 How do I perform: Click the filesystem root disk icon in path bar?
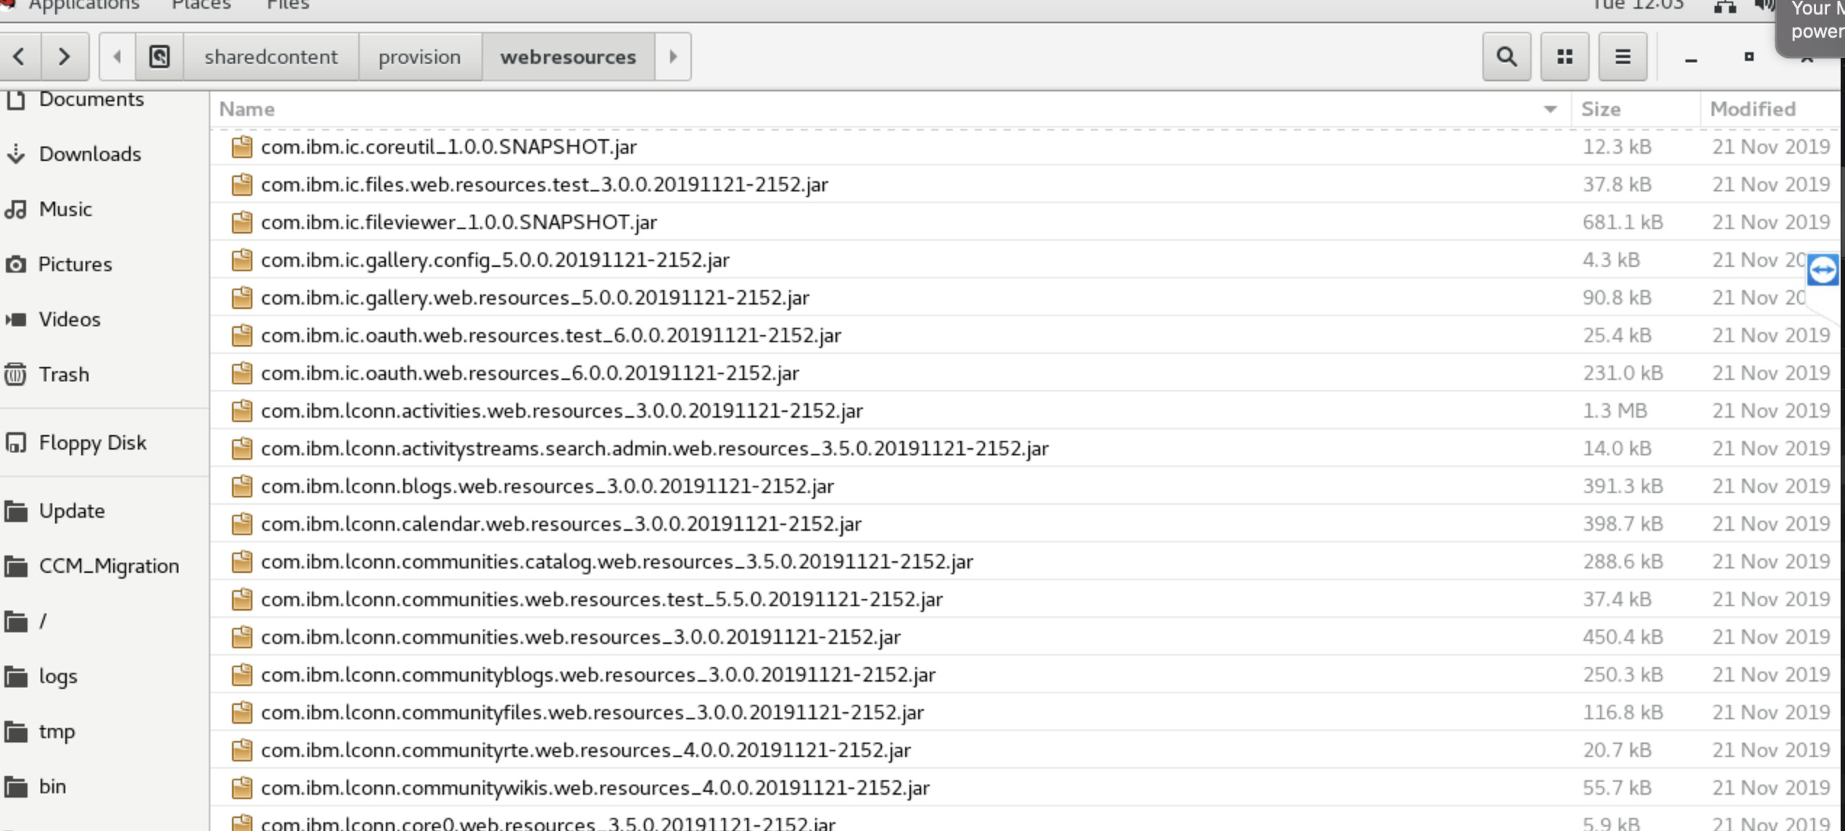pyautogui.click(x=160, y=57)
